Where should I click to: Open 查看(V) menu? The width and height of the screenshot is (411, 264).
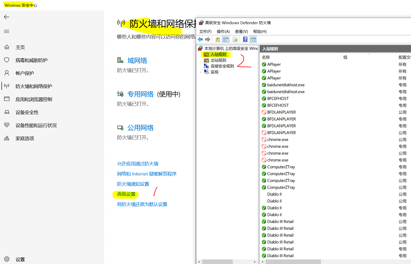click(x=241, y=32)
